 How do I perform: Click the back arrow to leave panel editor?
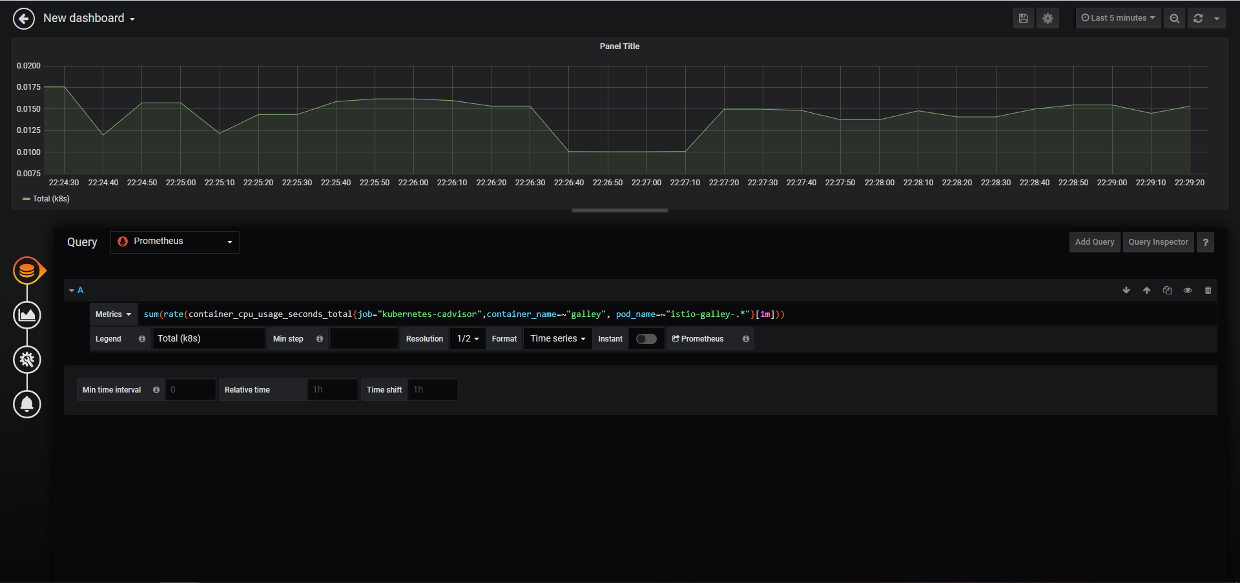point(24,19)
